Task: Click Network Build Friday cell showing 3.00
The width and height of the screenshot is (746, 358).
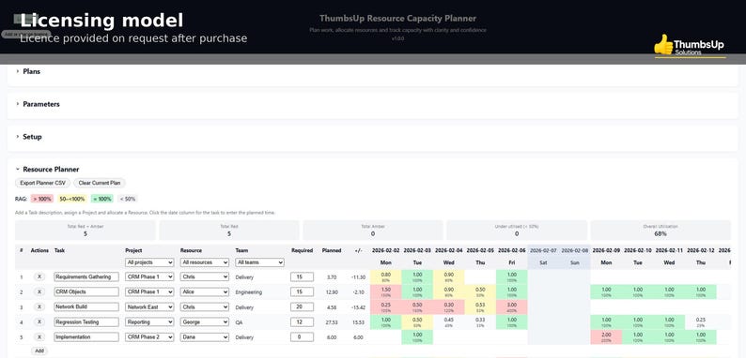Action: 511,306
